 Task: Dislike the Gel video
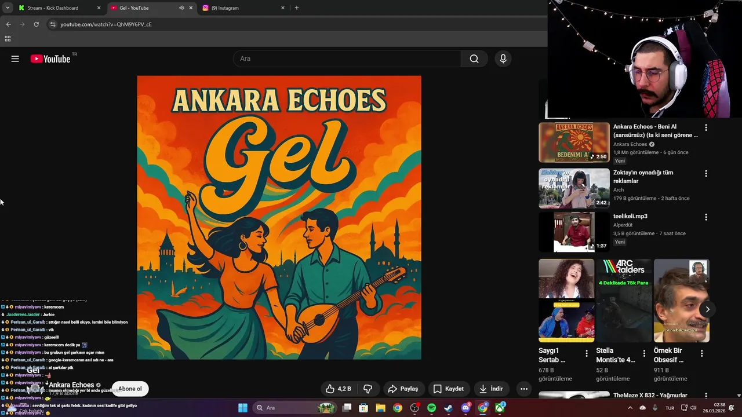[367, 389]
